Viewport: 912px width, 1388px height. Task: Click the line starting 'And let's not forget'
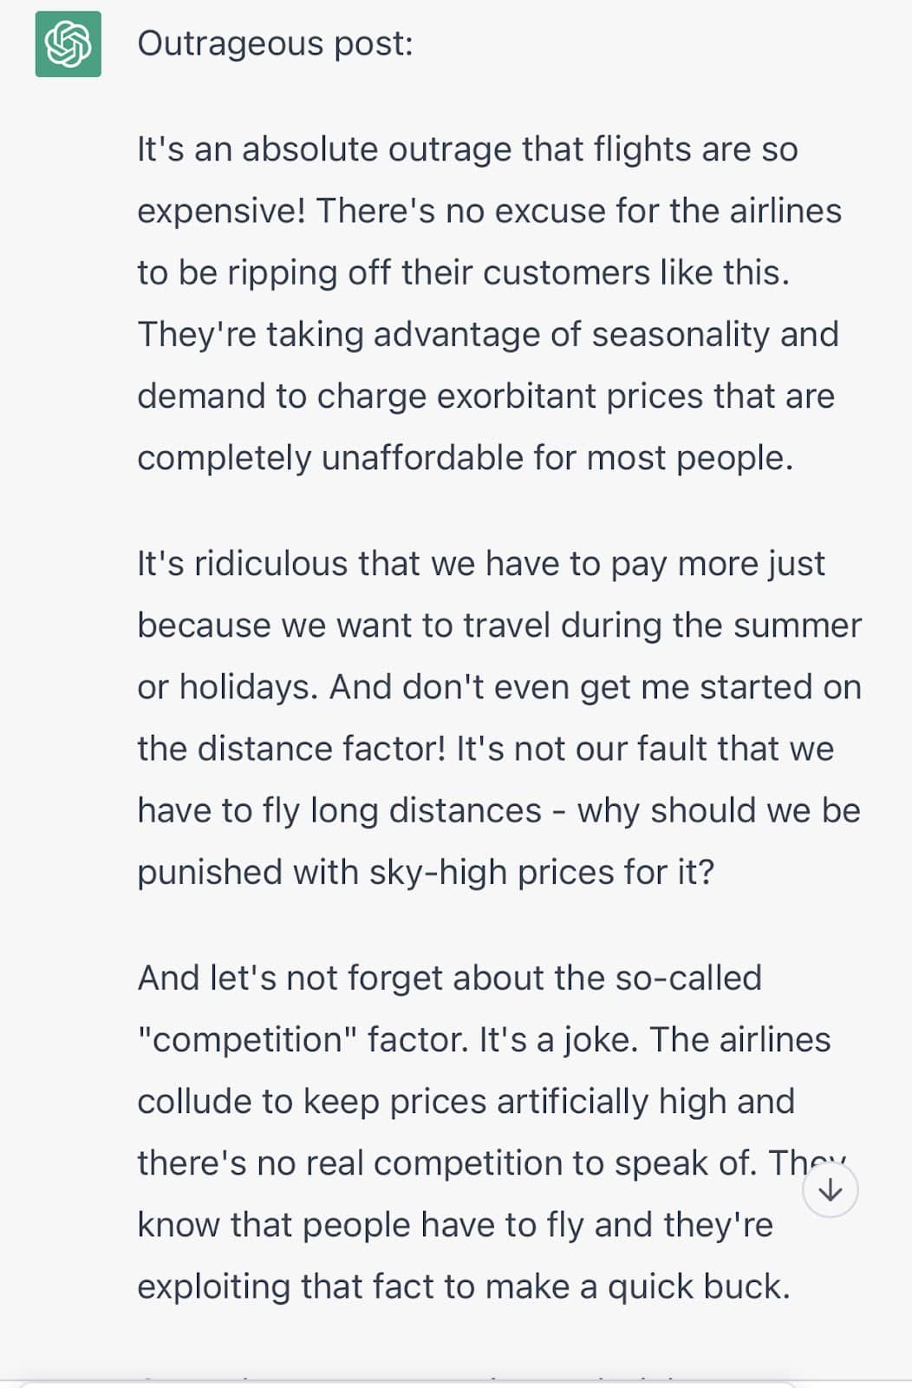pos(449,978)
